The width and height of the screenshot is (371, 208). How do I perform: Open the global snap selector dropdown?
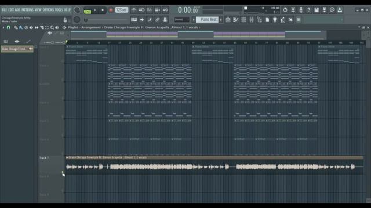pos(181,20)
